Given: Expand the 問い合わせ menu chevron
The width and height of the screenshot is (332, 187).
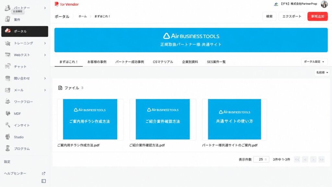Looking at the screenshot, I should [45, 78].
